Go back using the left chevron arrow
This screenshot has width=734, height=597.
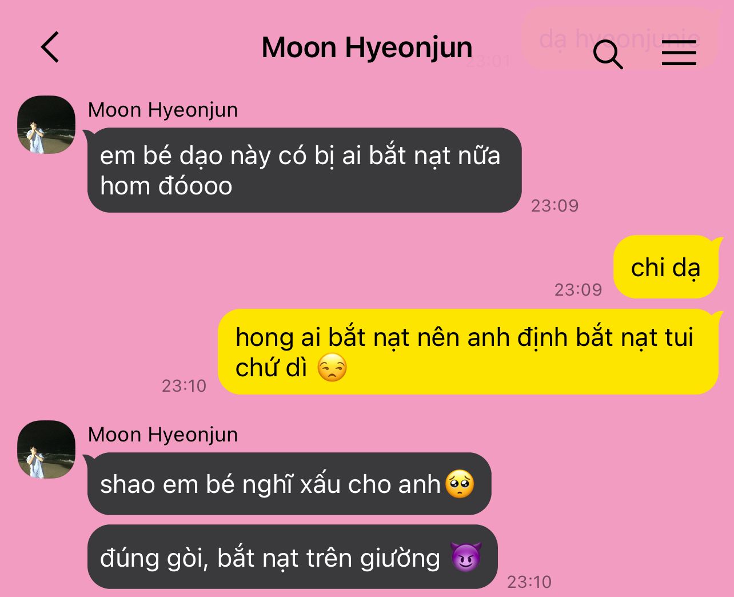point(50,47)
